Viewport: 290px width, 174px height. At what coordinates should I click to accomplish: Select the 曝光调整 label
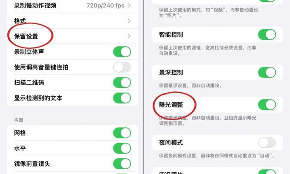pyautogui.click(x=171, y=105)
